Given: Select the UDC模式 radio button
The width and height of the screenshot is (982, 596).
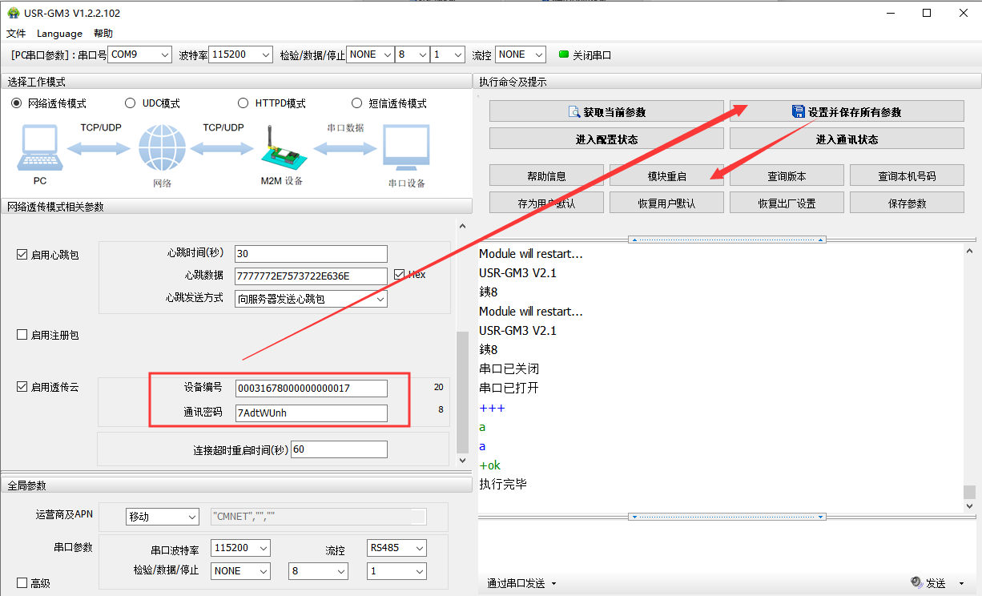Looking at the screenshot, I should tap(131, 103).
